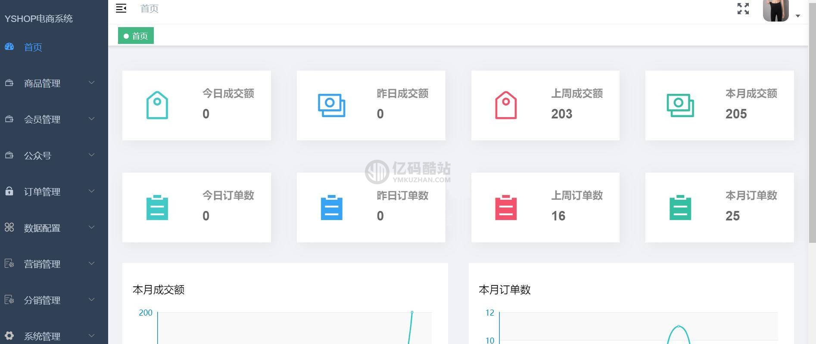This screenshot has width=816, height=344.
Task: Click dropdown caret beside avatar
Action: 798,16
